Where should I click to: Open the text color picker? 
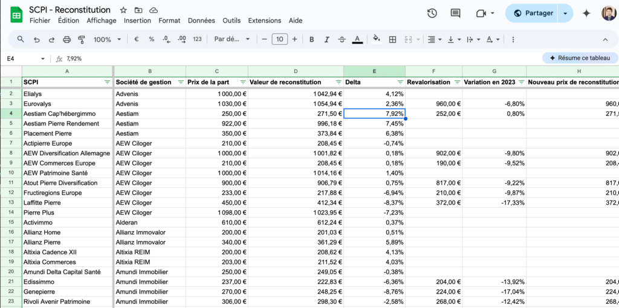point(357,39)
